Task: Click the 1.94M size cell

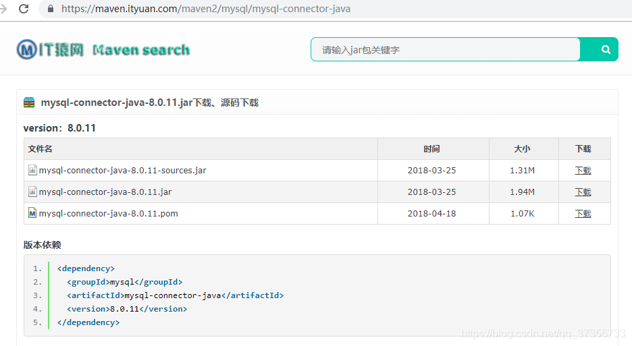Action: point(523,192)
